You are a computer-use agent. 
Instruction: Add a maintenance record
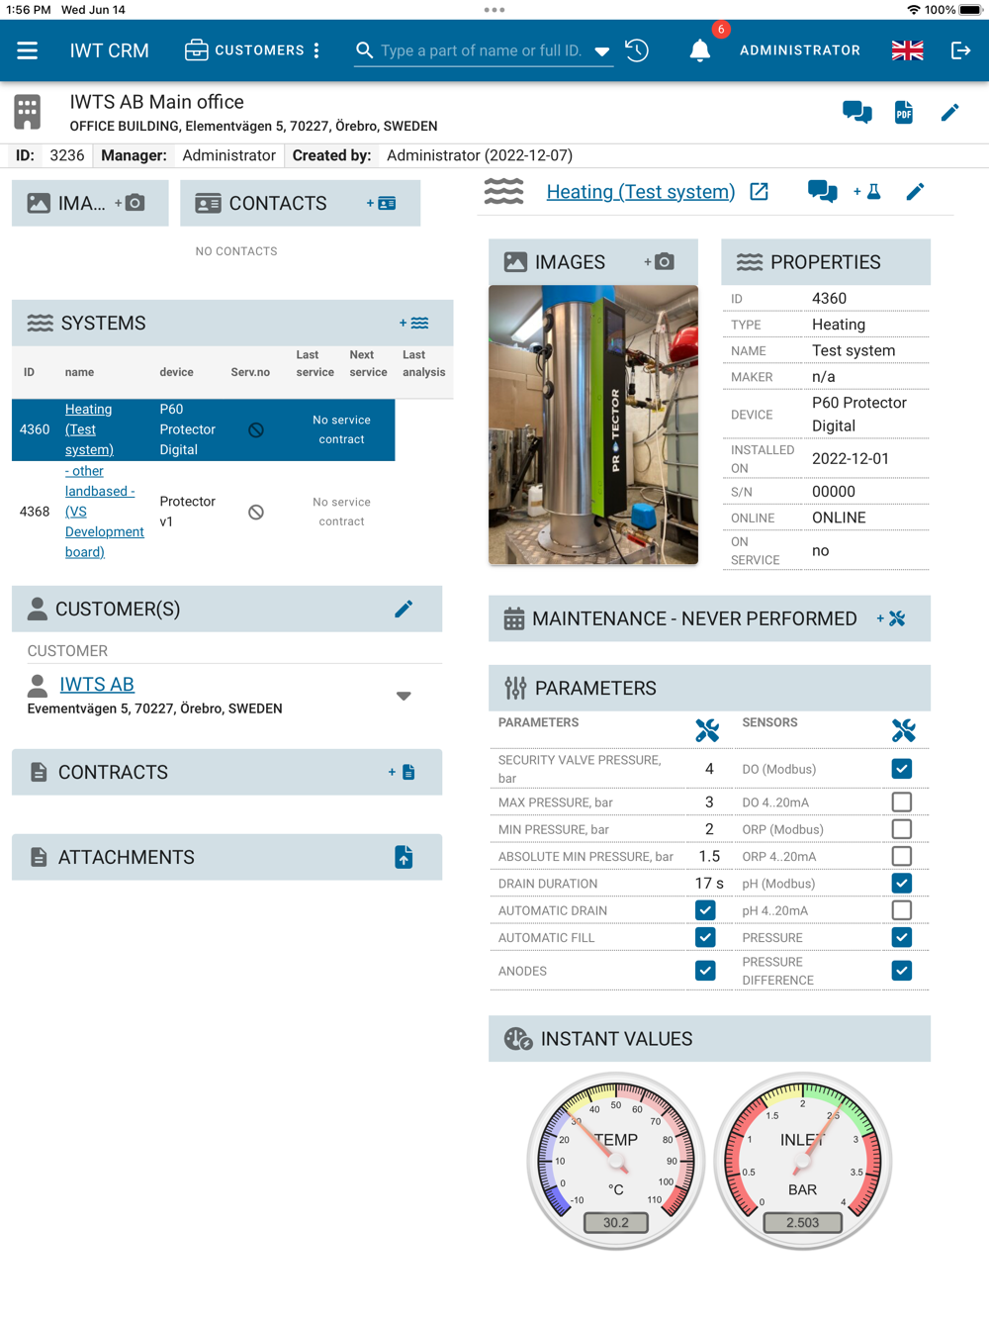(892, 618)
